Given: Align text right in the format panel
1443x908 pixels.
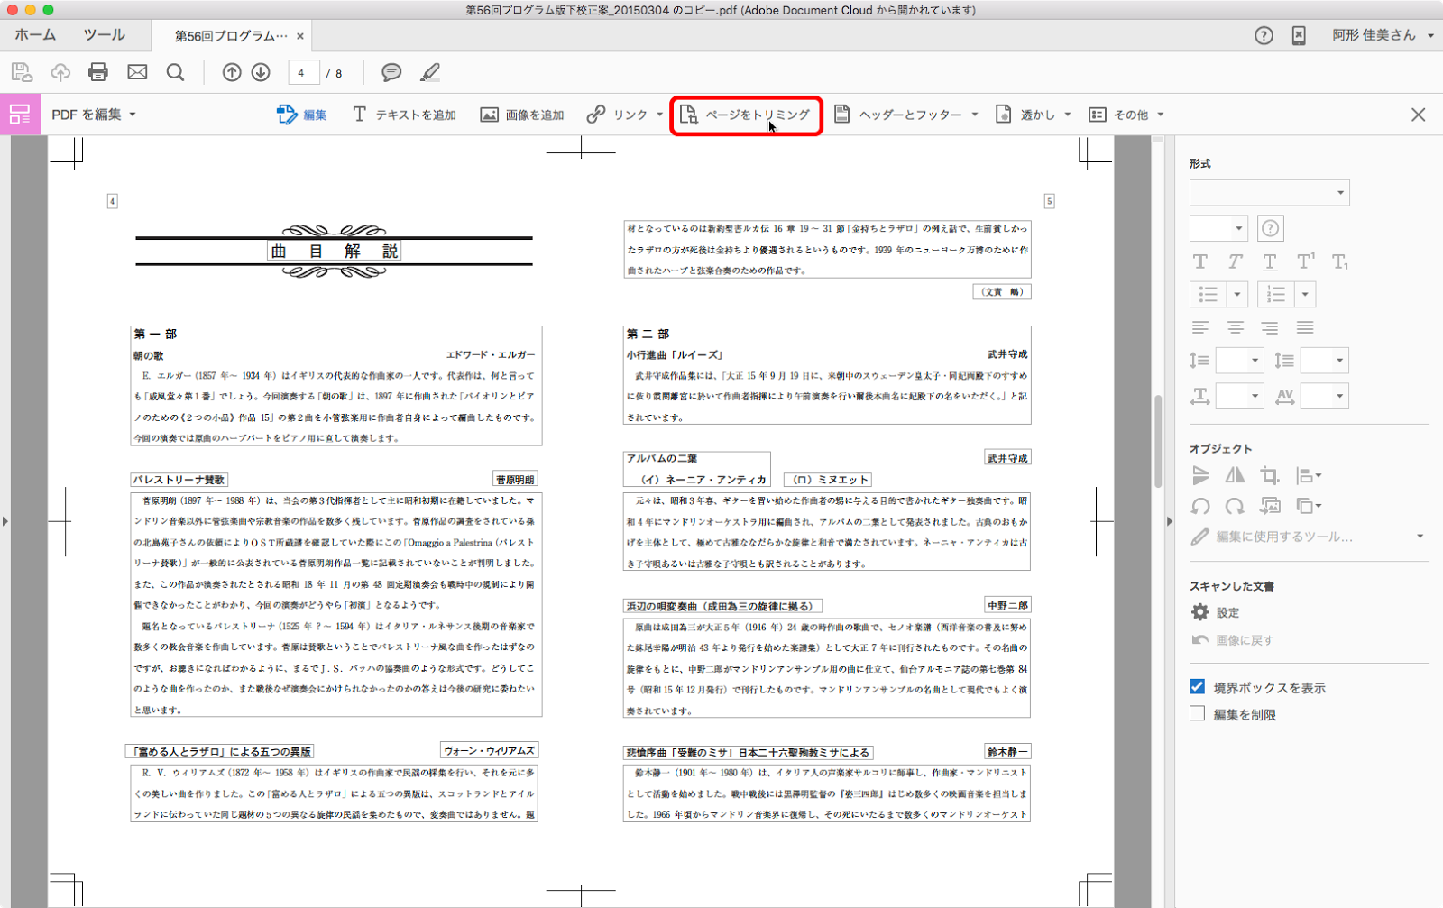Looking at the screenshot, I should click(1270, 327).
